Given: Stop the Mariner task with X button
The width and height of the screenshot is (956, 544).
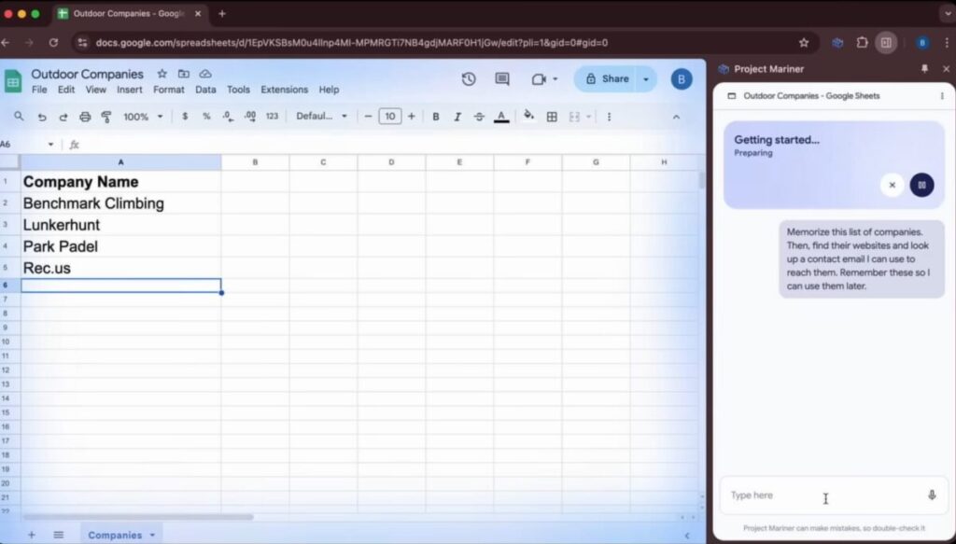Looking at the screenshot, I should pyautogui.click(x=892, y=185).
